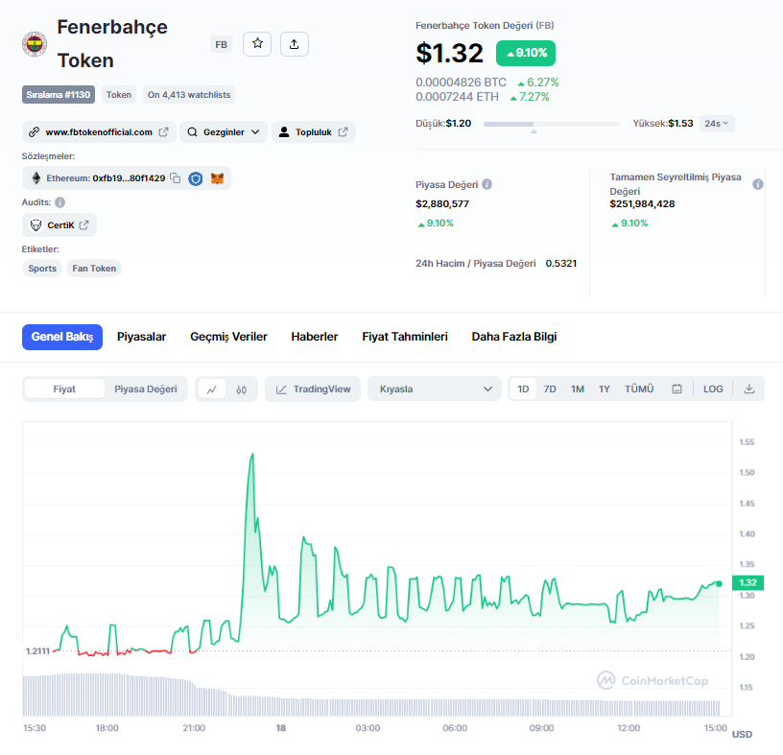This screenshot has width=783, height=755.
Task: Open the Kıyasla compare dropdown
Action: point(435,389)
